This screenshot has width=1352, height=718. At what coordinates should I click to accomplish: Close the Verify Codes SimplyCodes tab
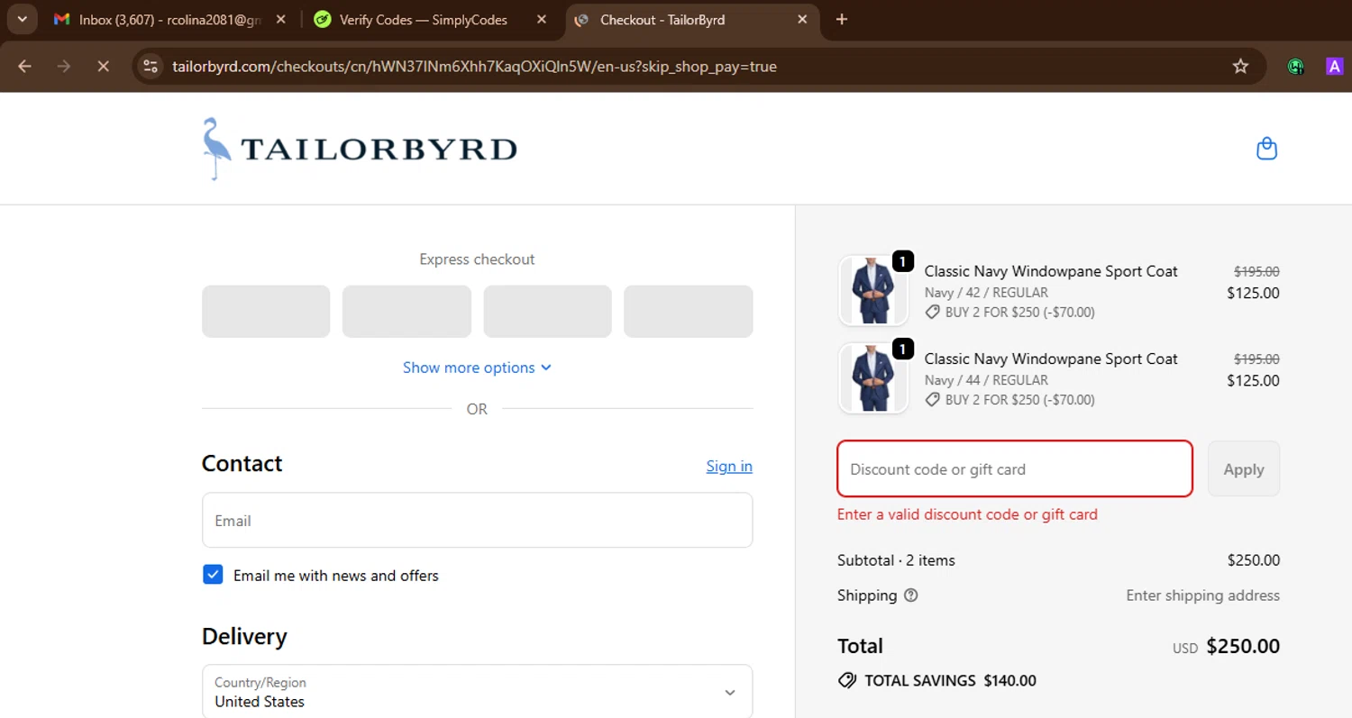pyautogui.click(x=542, y=19)
